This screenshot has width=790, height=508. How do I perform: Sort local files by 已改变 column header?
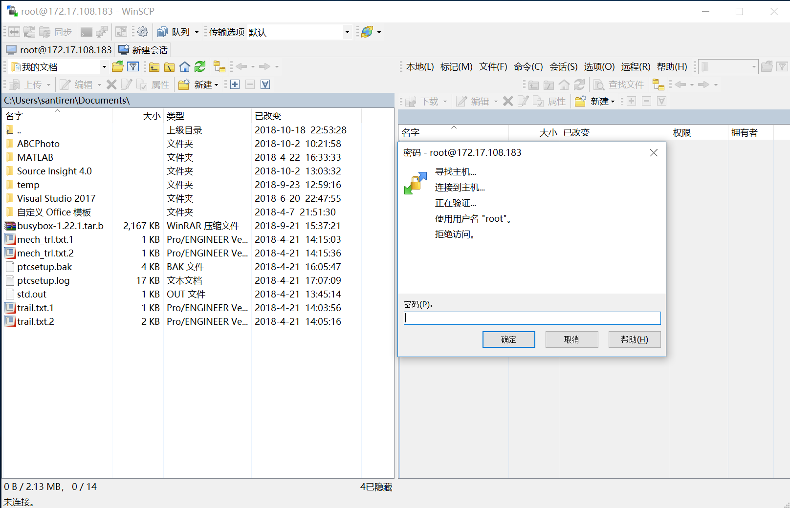click(x=307, y=116)
